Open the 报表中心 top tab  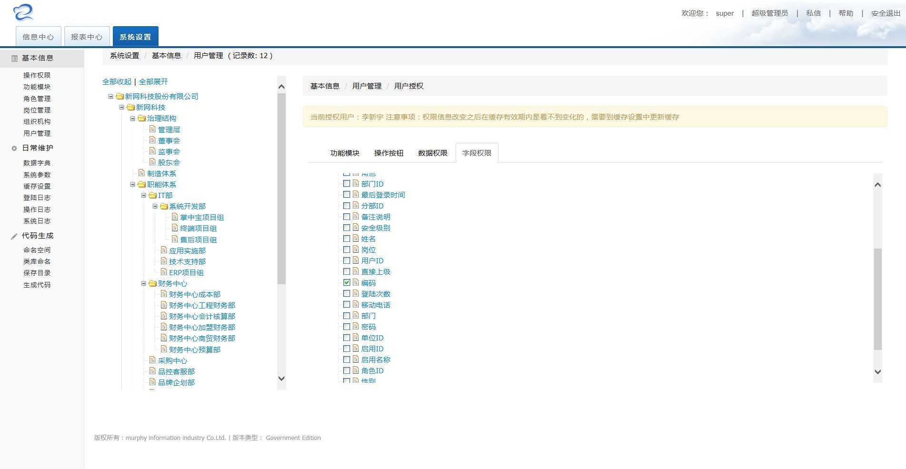tap(87, 37)
